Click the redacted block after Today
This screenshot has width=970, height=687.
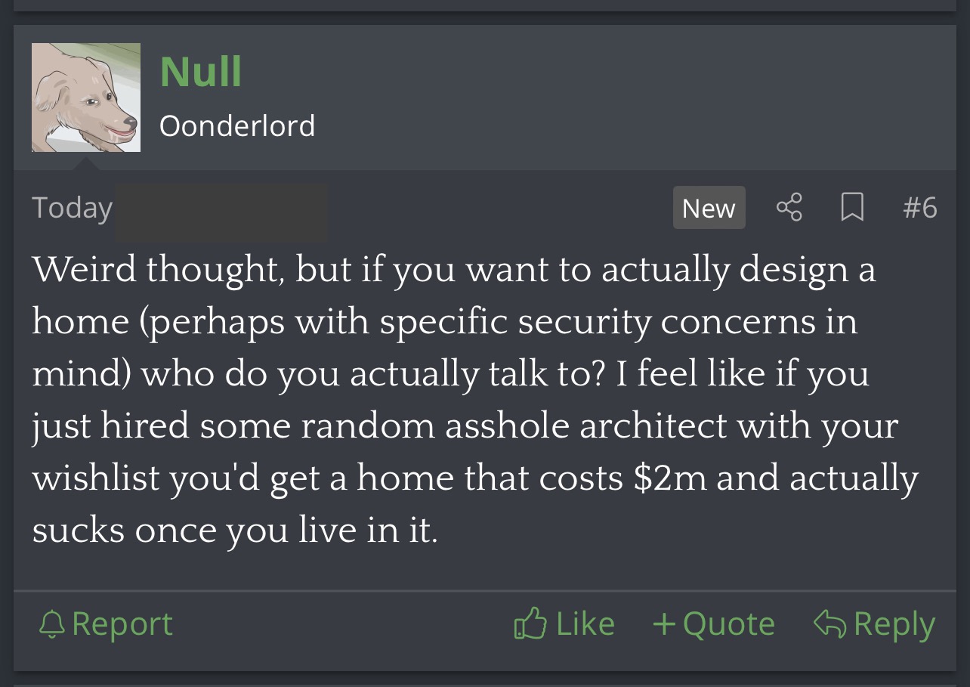point(221,212)
